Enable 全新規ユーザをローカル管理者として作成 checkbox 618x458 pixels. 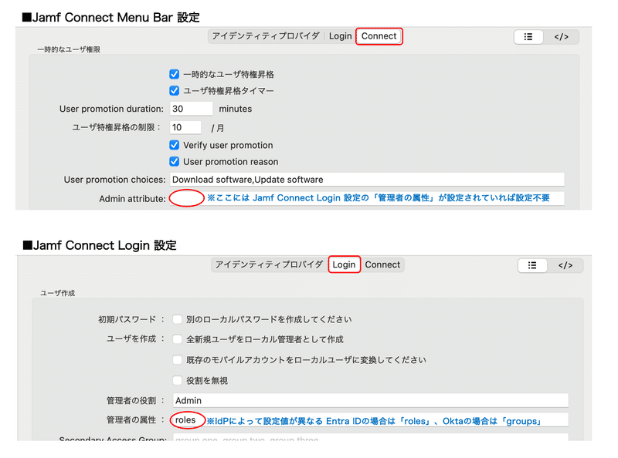(x=178, y=339)
